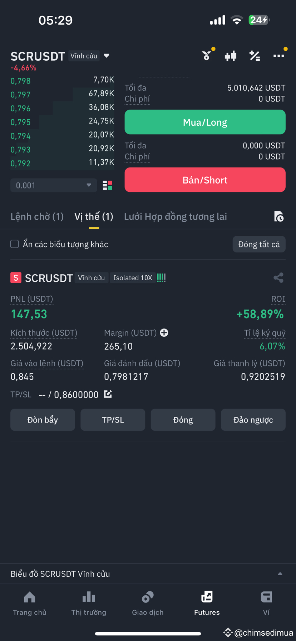Open the more options ellipsis menu
The width and height of the screenshot is (296, 641).
278,55
